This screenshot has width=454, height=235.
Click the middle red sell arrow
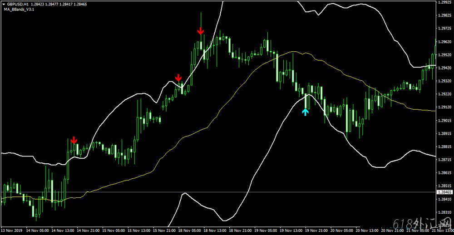coord(178,78)
